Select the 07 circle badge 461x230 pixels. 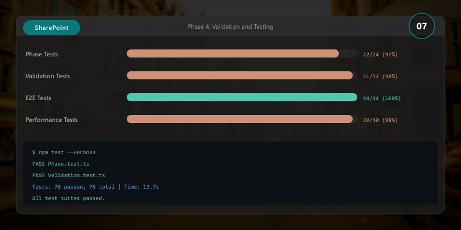(x=422, y=26)
